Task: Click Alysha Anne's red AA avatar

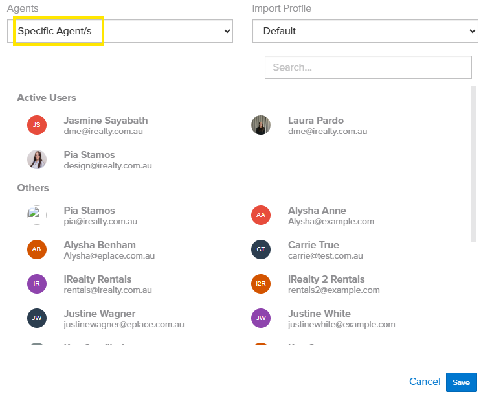Action: 261,215
